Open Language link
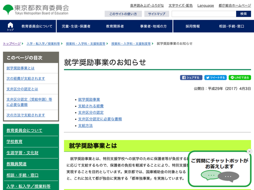 [205, 5]
